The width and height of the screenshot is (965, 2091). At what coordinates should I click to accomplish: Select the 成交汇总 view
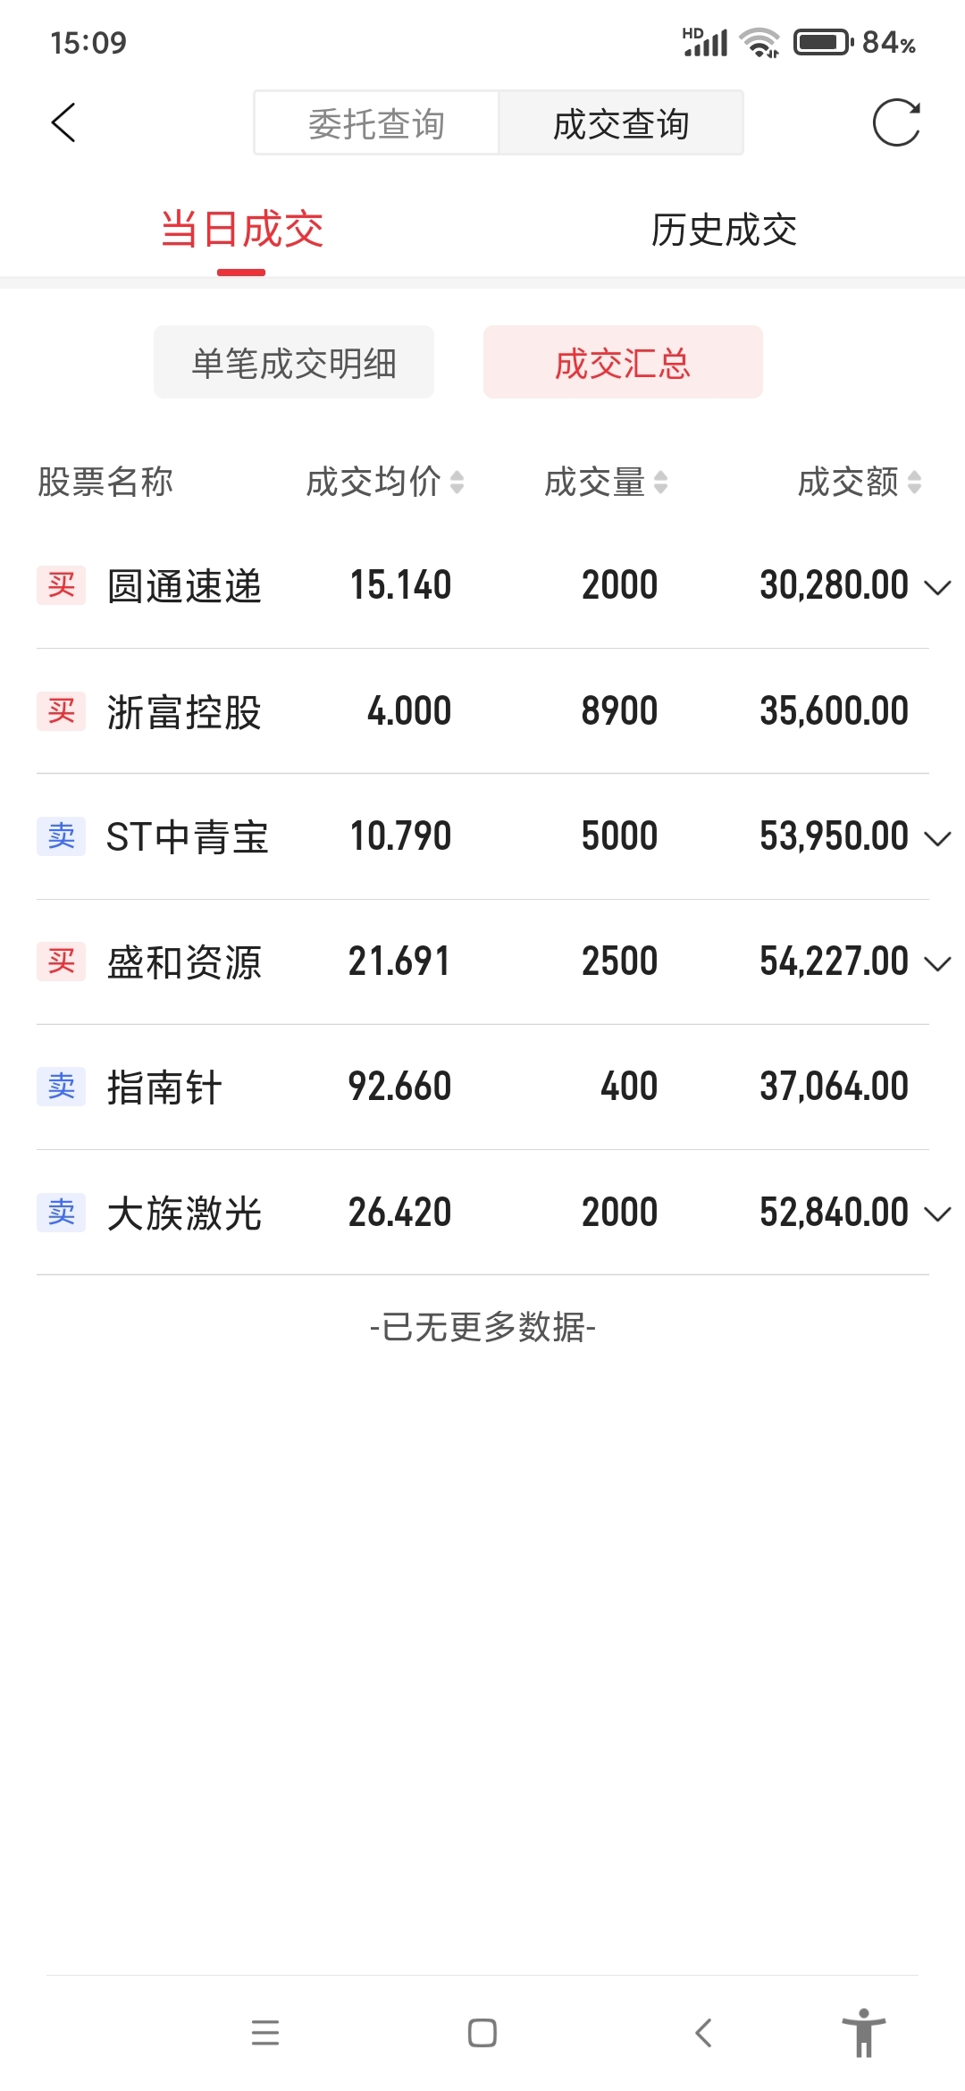click(623, 363)
